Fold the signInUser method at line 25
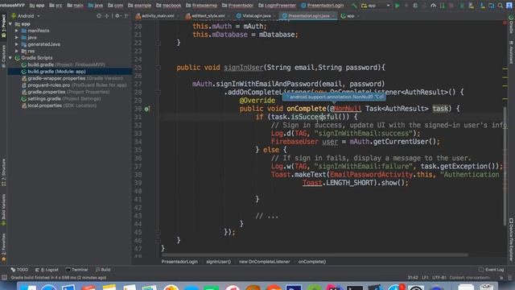The width and height of the screenshot is (515, 290). click(x=158, y=68)
